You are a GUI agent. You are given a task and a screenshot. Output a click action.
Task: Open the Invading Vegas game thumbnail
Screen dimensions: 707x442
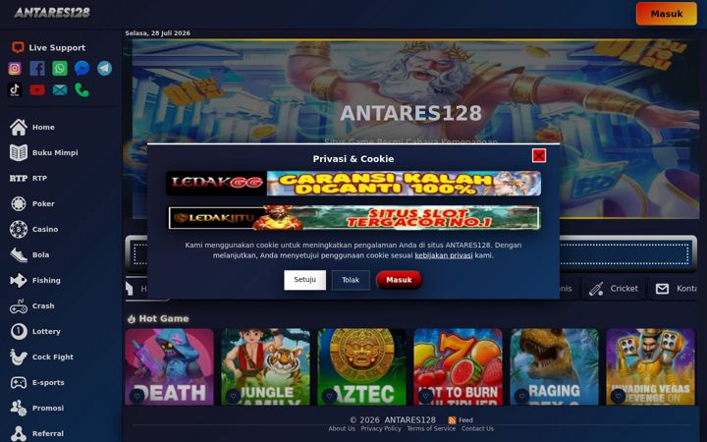[650, 366]
